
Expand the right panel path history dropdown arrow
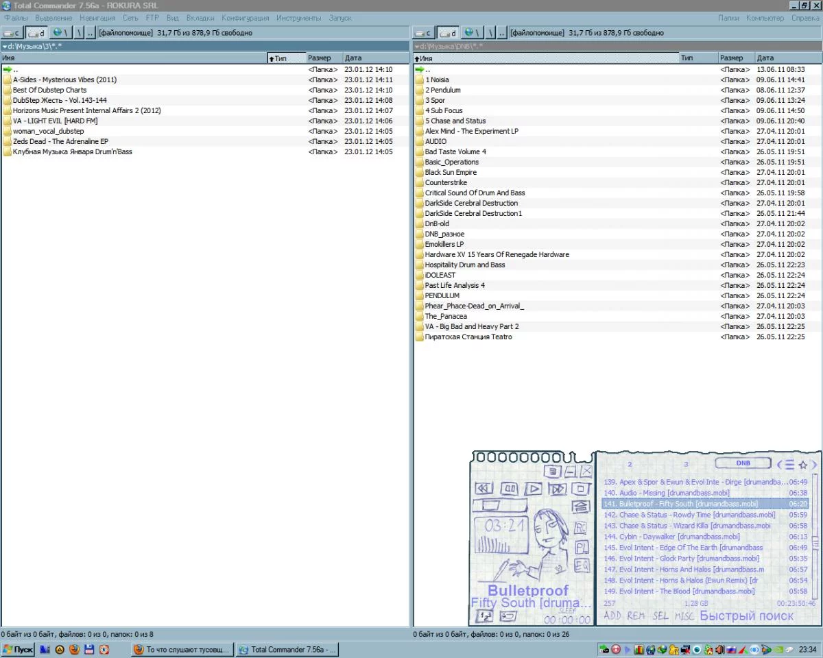coord(417,47)
